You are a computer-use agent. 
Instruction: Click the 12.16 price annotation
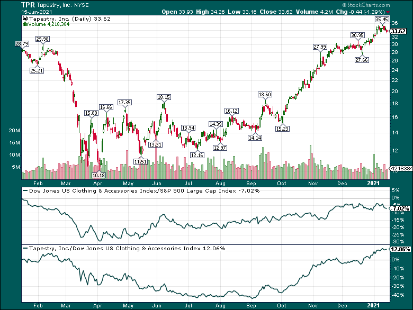pos(197,155)
